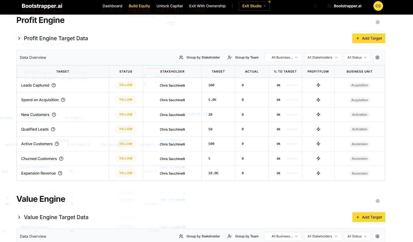
Task: Open Profitflow lightning for Spend on Acquisition
Action: click(x=318, y=100)
